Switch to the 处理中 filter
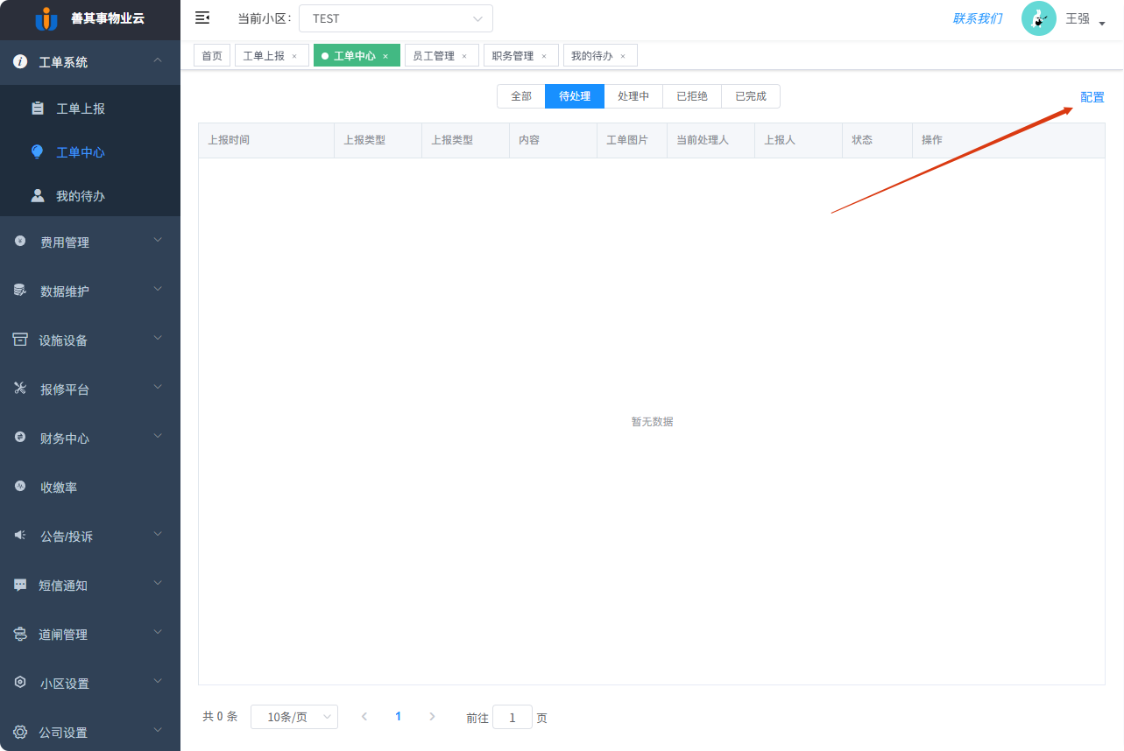1124x751 pixels. [633, 96]
